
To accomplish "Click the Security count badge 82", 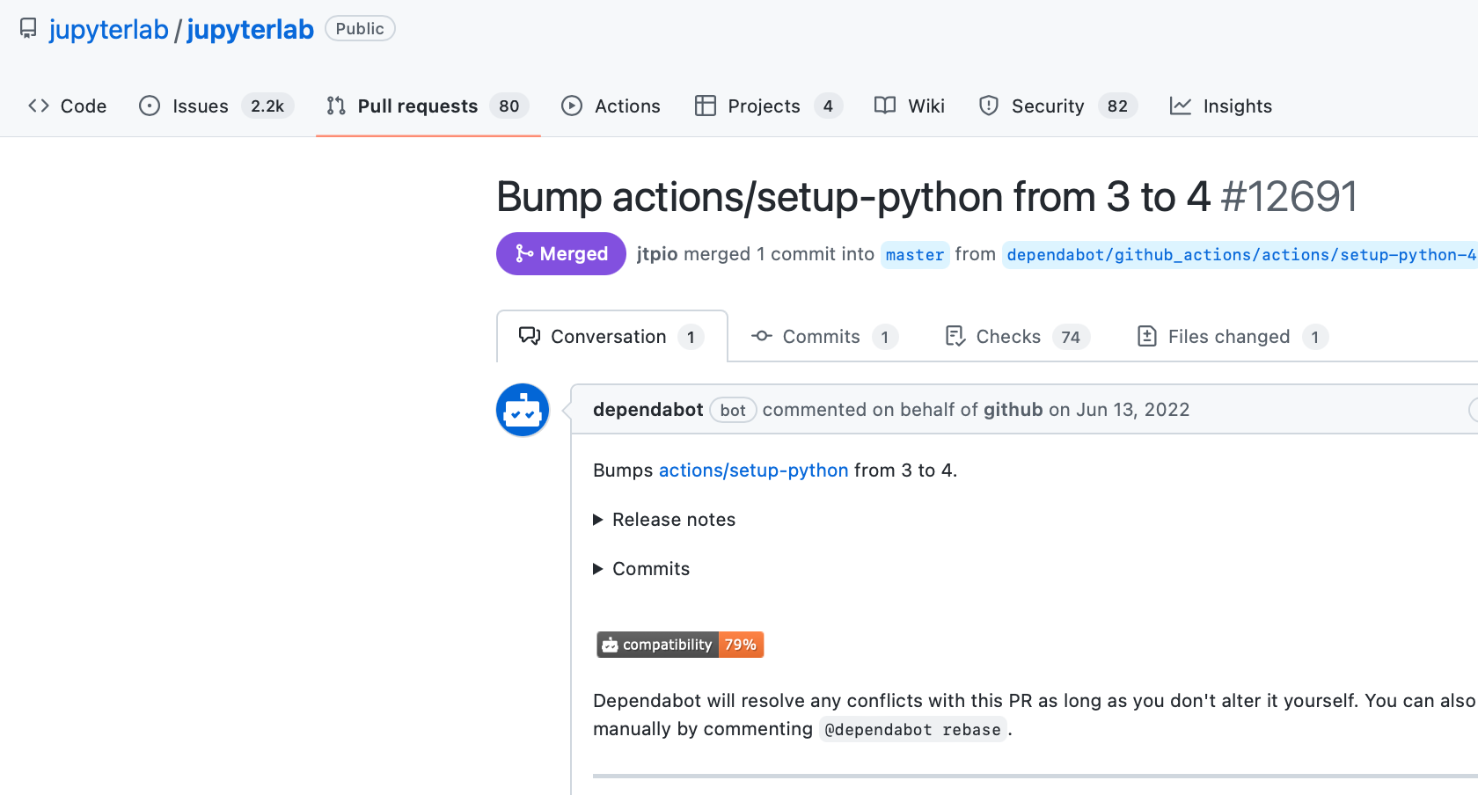I will pos(1118,106).
